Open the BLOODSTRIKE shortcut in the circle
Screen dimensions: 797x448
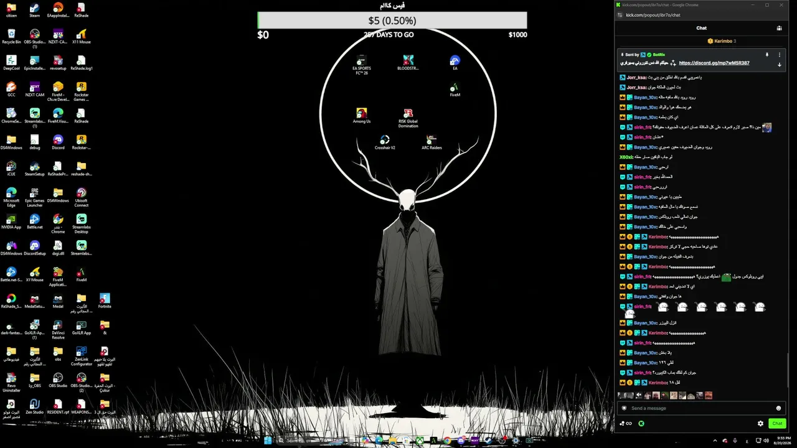(x=408, y=63)
